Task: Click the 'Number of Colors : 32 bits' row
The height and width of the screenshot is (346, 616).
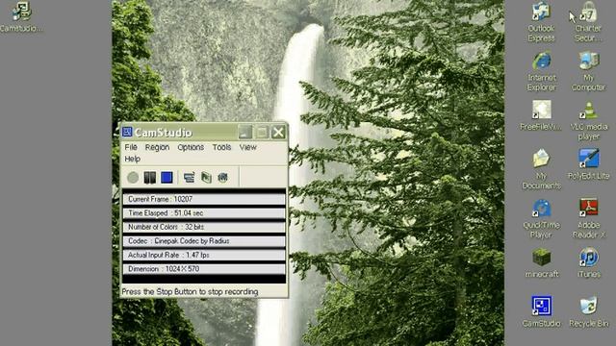Action: tap(204, 227)
